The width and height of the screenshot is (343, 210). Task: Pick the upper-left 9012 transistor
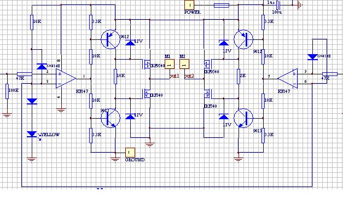(111, 39)
